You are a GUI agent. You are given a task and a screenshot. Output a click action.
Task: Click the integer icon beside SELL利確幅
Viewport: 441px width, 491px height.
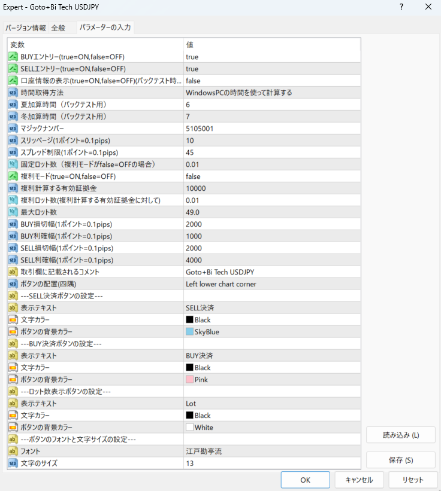(x=13, y=260)
